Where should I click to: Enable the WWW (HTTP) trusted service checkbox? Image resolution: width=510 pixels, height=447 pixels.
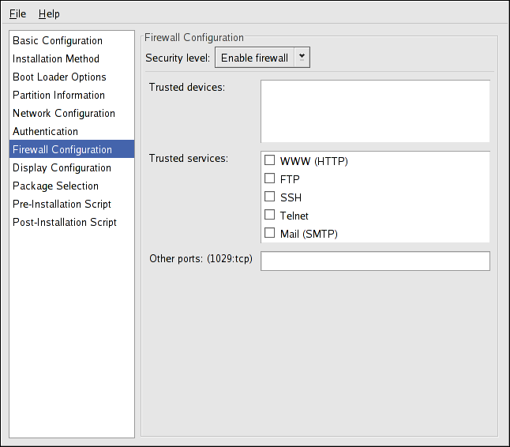(x=270, y=161)
